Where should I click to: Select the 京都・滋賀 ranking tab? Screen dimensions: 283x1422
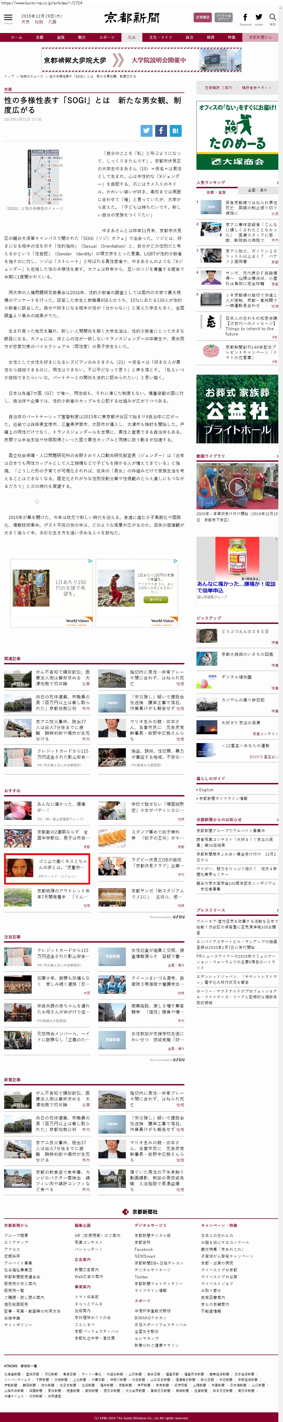click(216, 192)
